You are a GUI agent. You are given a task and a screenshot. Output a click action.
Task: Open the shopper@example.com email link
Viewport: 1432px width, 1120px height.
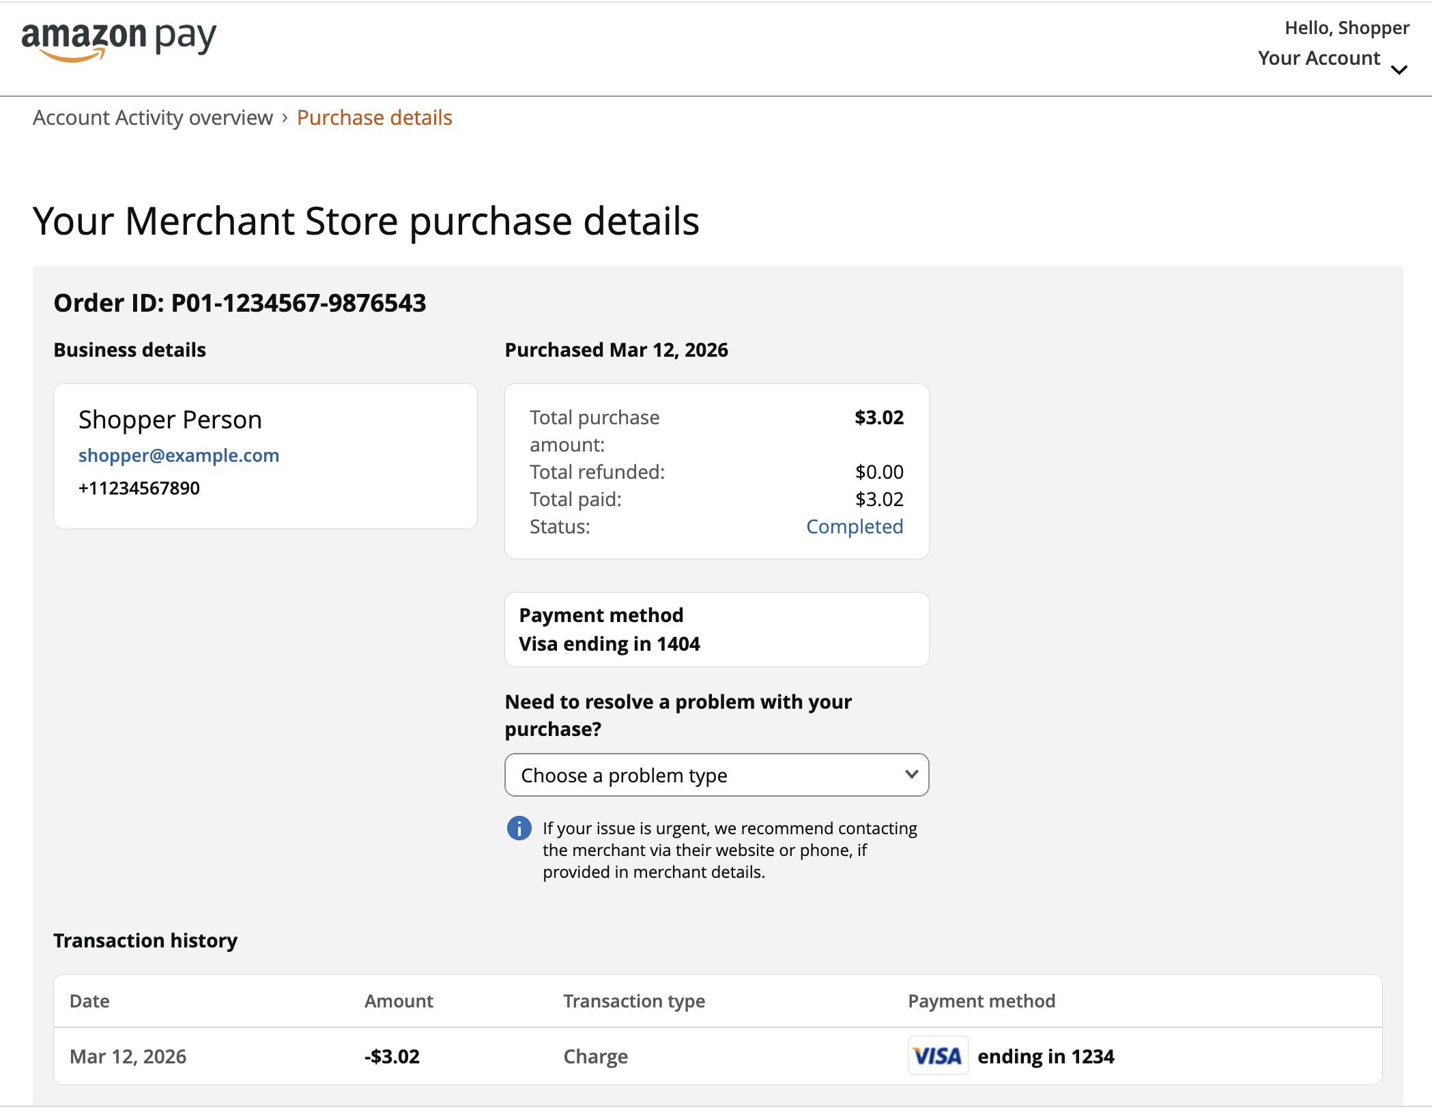tap(179, 455)
